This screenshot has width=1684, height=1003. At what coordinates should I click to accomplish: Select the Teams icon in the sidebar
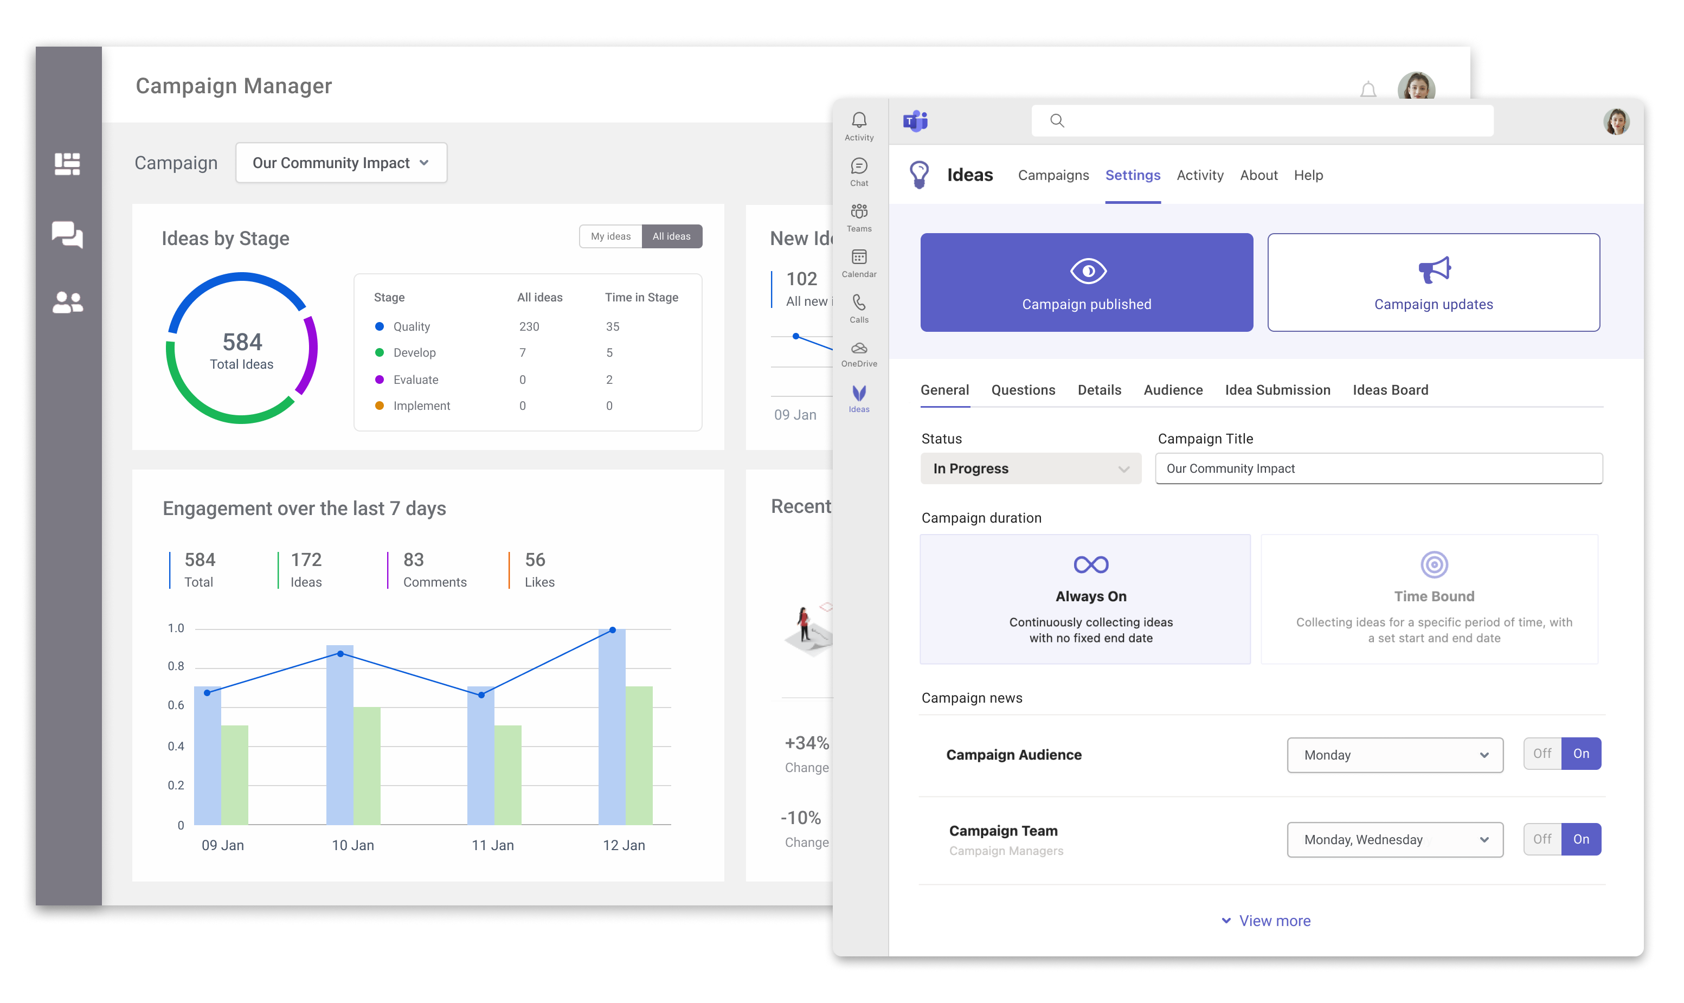pos(859,216)
